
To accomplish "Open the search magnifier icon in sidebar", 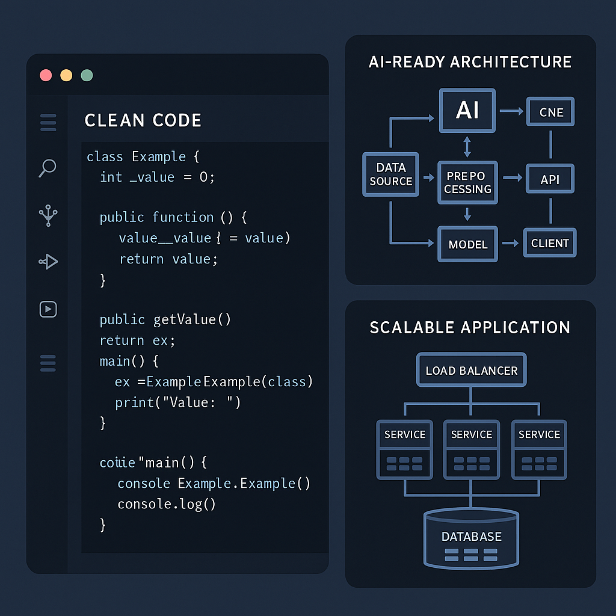I will click(x=48, y=168).
